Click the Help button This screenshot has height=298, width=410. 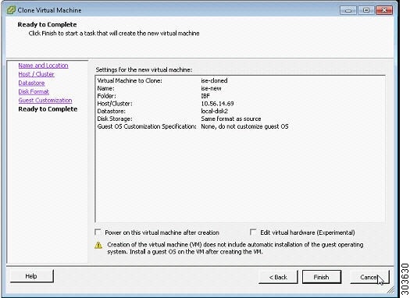32,276
